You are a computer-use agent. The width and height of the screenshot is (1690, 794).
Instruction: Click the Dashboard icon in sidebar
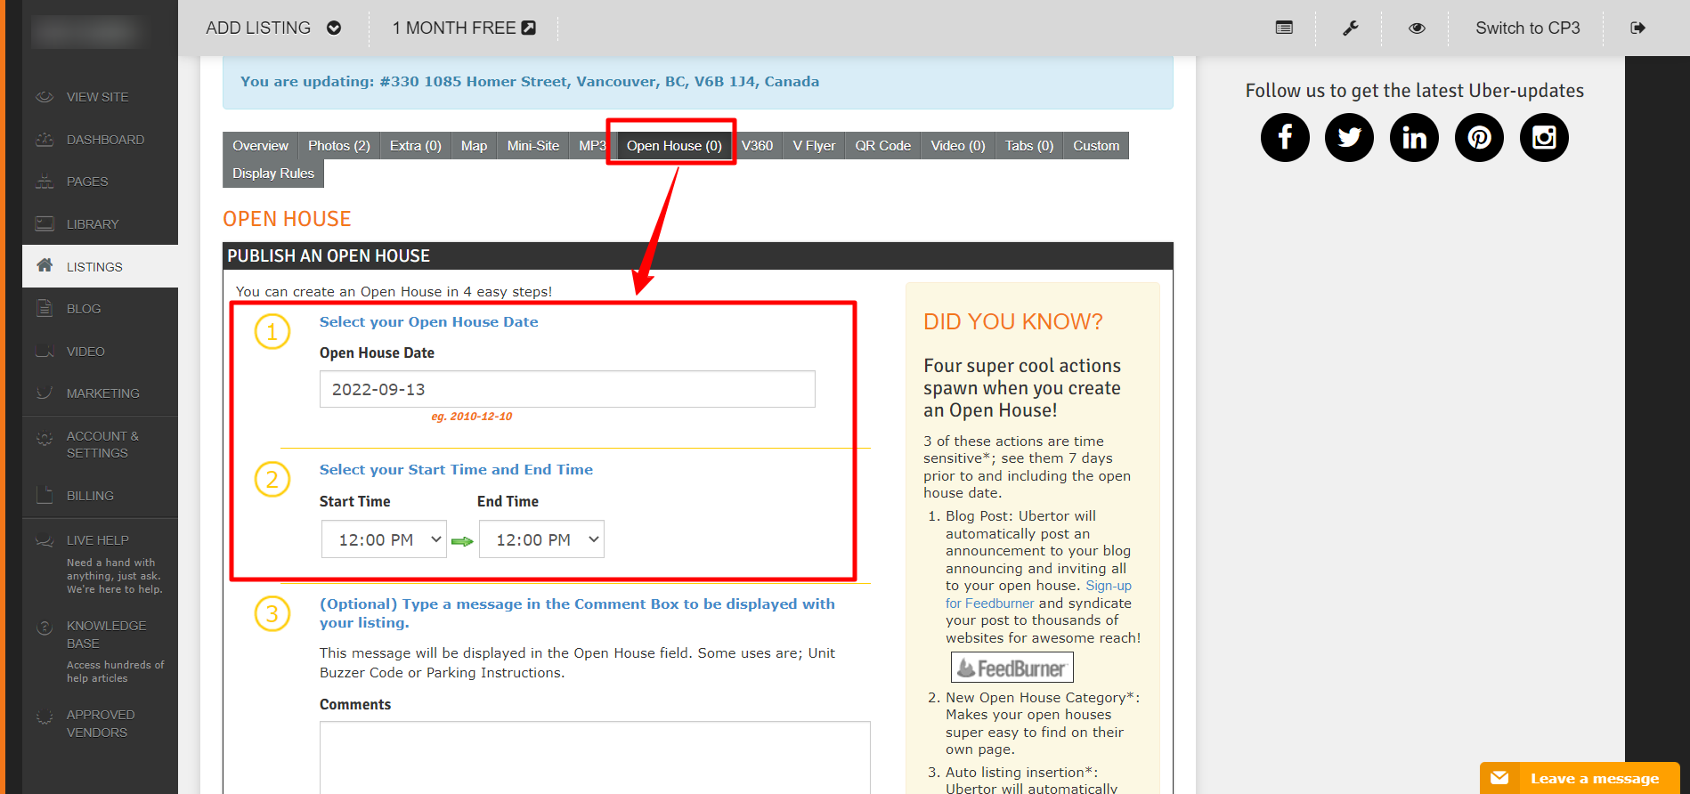tap(45, 140)
